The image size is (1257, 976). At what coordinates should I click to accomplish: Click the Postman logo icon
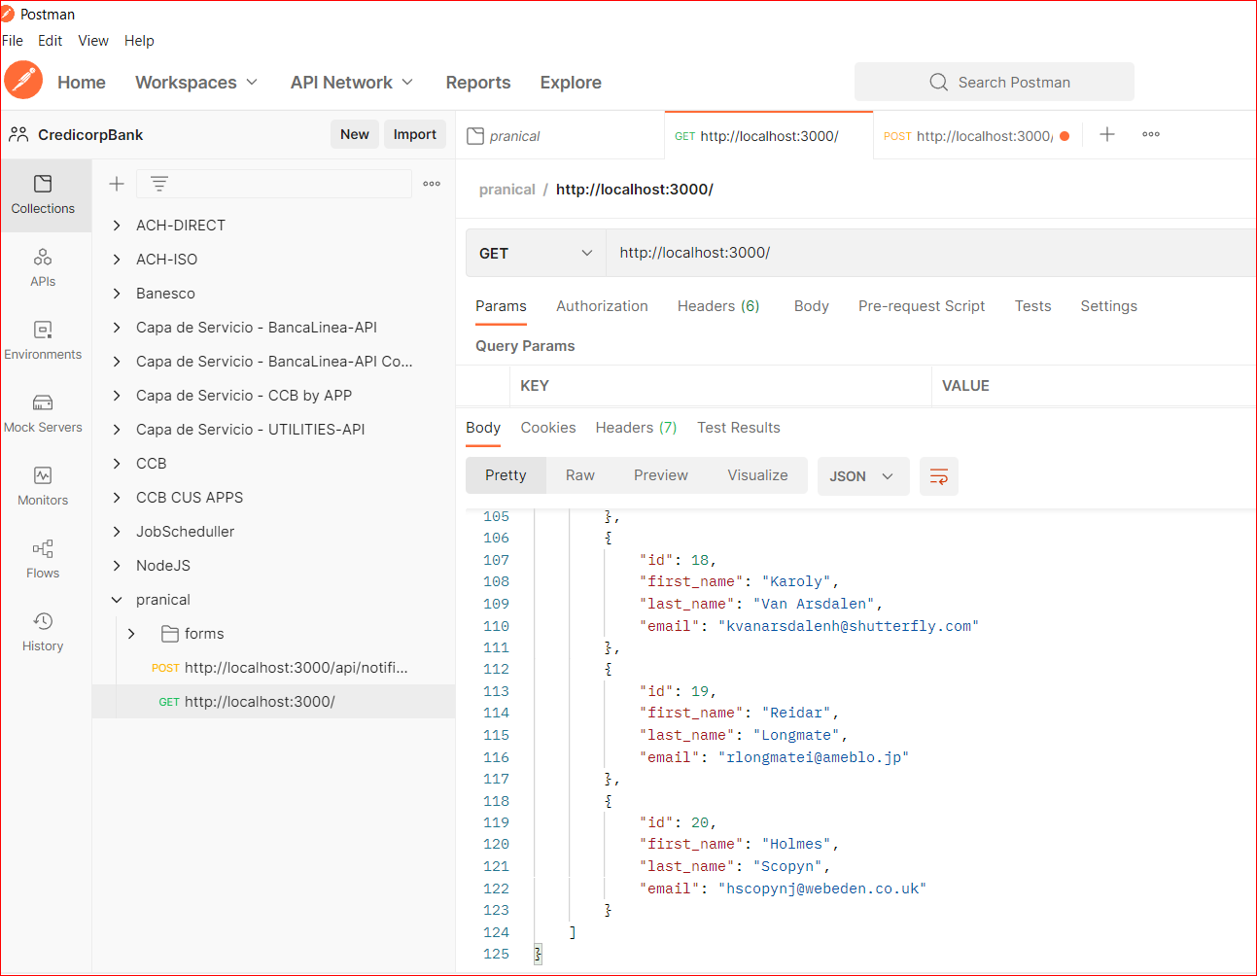23,81
